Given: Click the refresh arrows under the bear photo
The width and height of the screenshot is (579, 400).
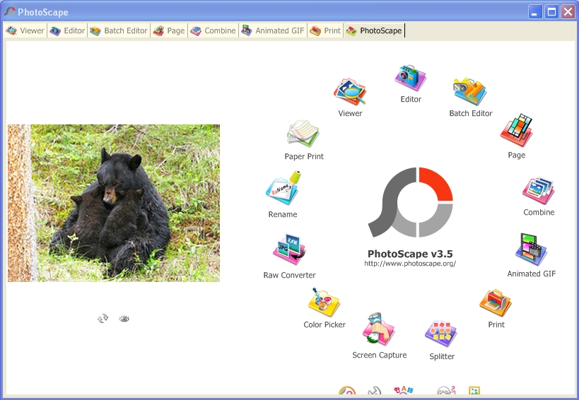Looking at the screenshot, I should tap(103, 319).
